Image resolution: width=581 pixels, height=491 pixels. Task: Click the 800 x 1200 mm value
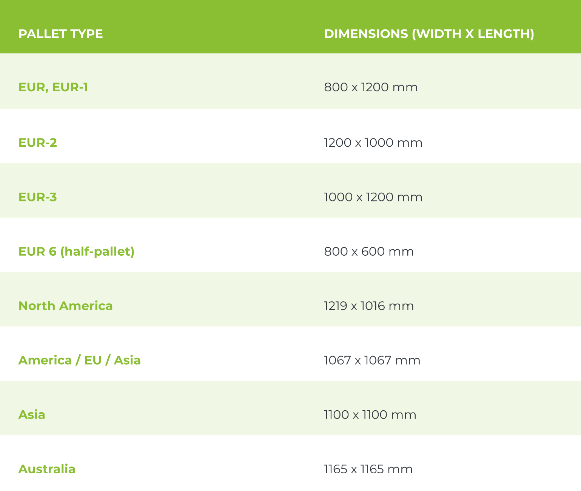(x=371, y=87)
